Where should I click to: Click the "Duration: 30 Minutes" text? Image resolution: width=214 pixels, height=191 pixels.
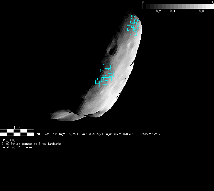(17, 147)
